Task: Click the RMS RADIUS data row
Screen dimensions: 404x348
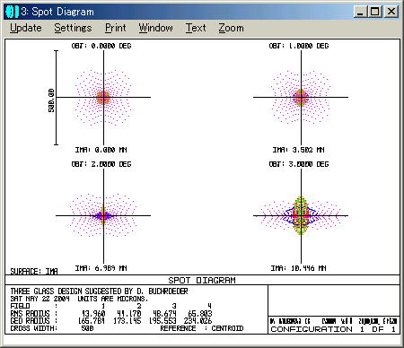Action: 111,313
